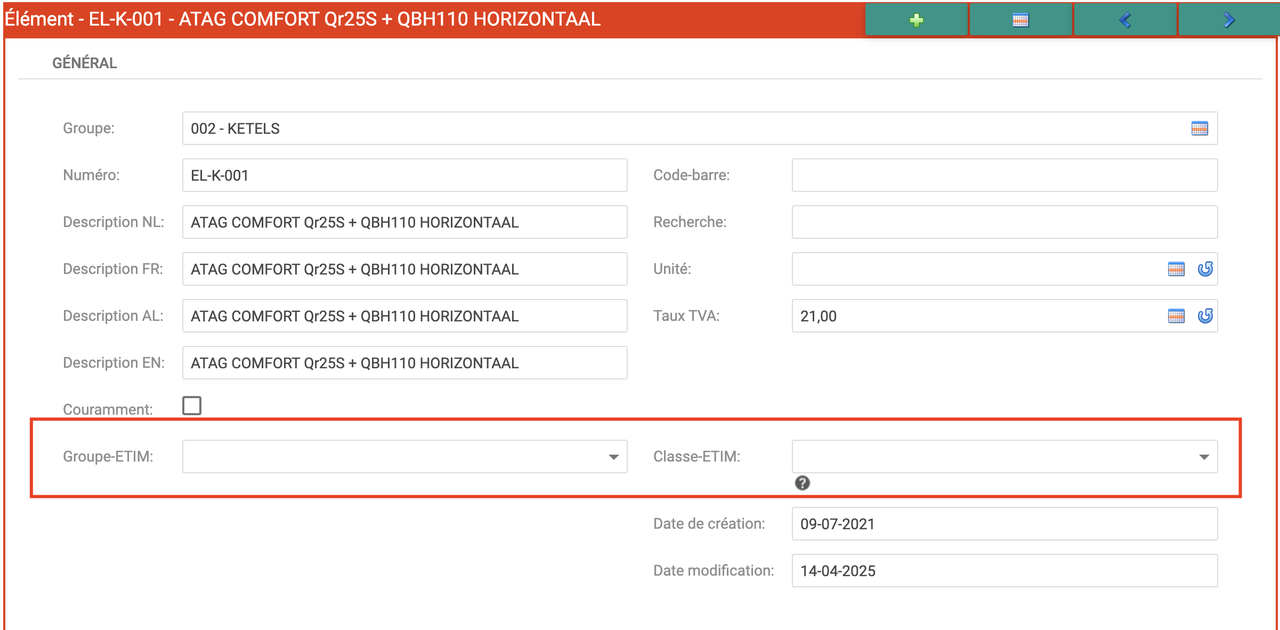Open the Taux TVA lookup table icon
Viewport: 1280px width, 630px height.
(1176, 316)
